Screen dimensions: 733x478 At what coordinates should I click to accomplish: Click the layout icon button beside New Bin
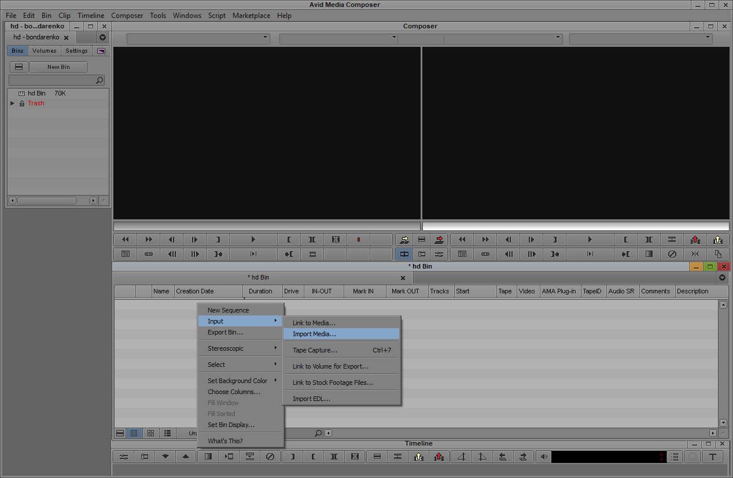[19, 67]
